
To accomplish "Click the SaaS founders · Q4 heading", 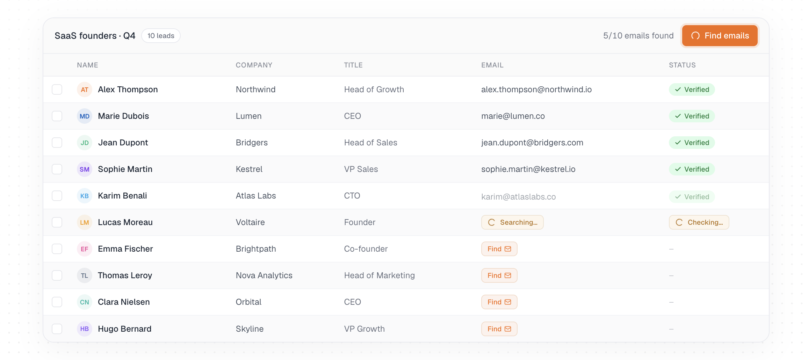I will (95, 36).
